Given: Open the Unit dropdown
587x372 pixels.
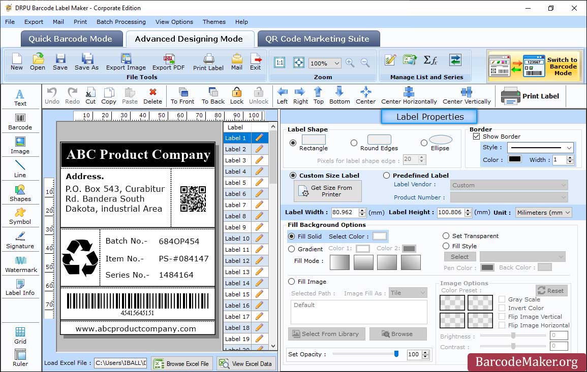Looking at the screenshot, I should [x=543, y=212].
